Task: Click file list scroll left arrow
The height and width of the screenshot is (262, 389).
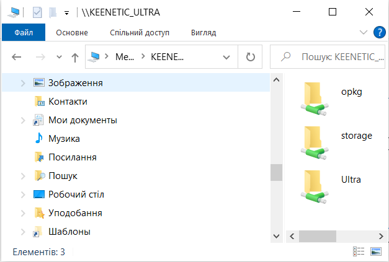Action: (292, 236)
